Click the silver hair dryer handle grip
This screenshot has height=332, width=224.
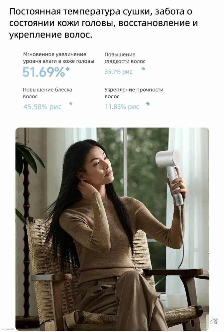click(x=178, y=198)
